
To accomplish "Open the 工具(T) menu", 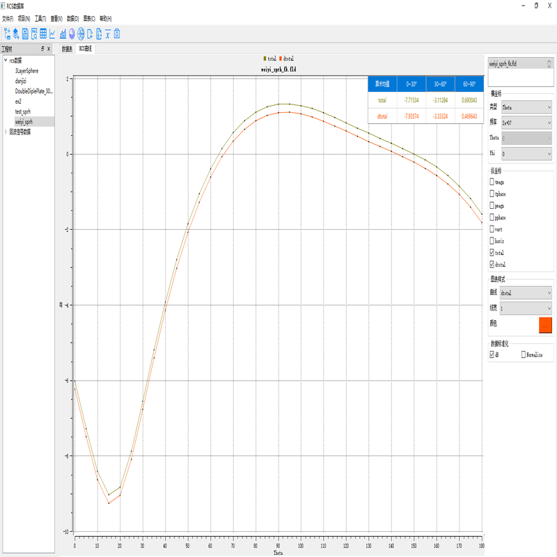I will 40,19.
